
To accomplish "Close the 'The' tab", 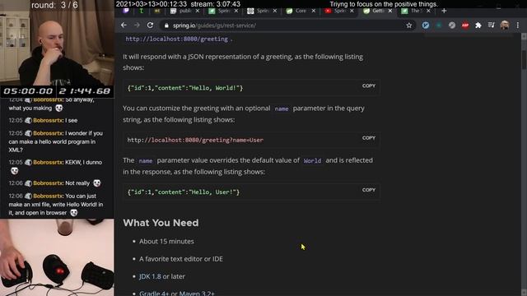I will pos(428,11).
